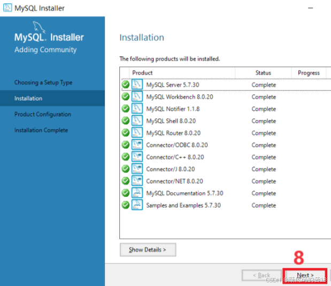Click the Back button

coord(262,275)
